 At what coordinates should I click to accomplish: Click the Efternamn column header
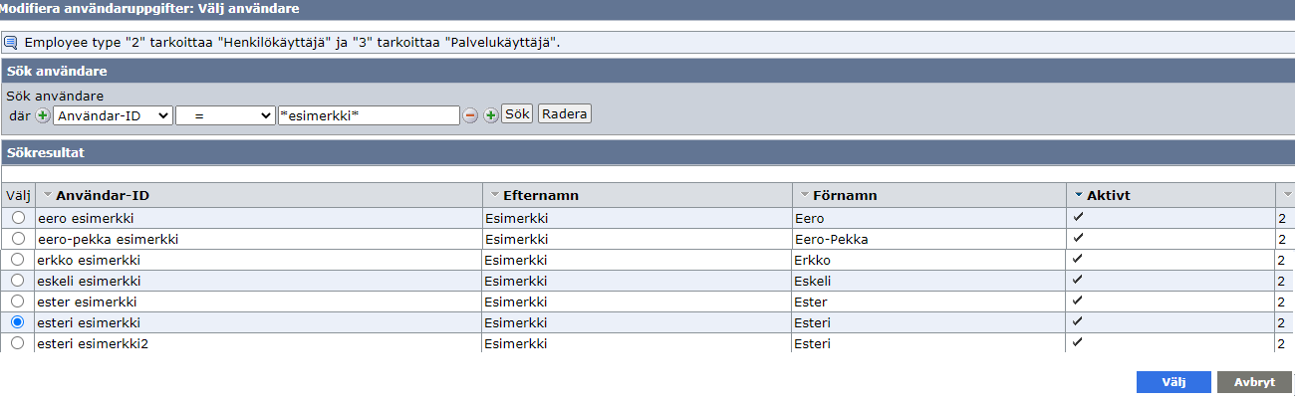coord(540,195)
